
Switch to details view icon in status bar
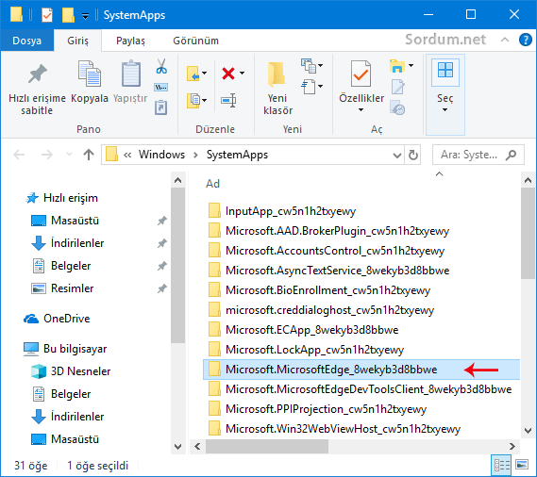tap(501, 465)
